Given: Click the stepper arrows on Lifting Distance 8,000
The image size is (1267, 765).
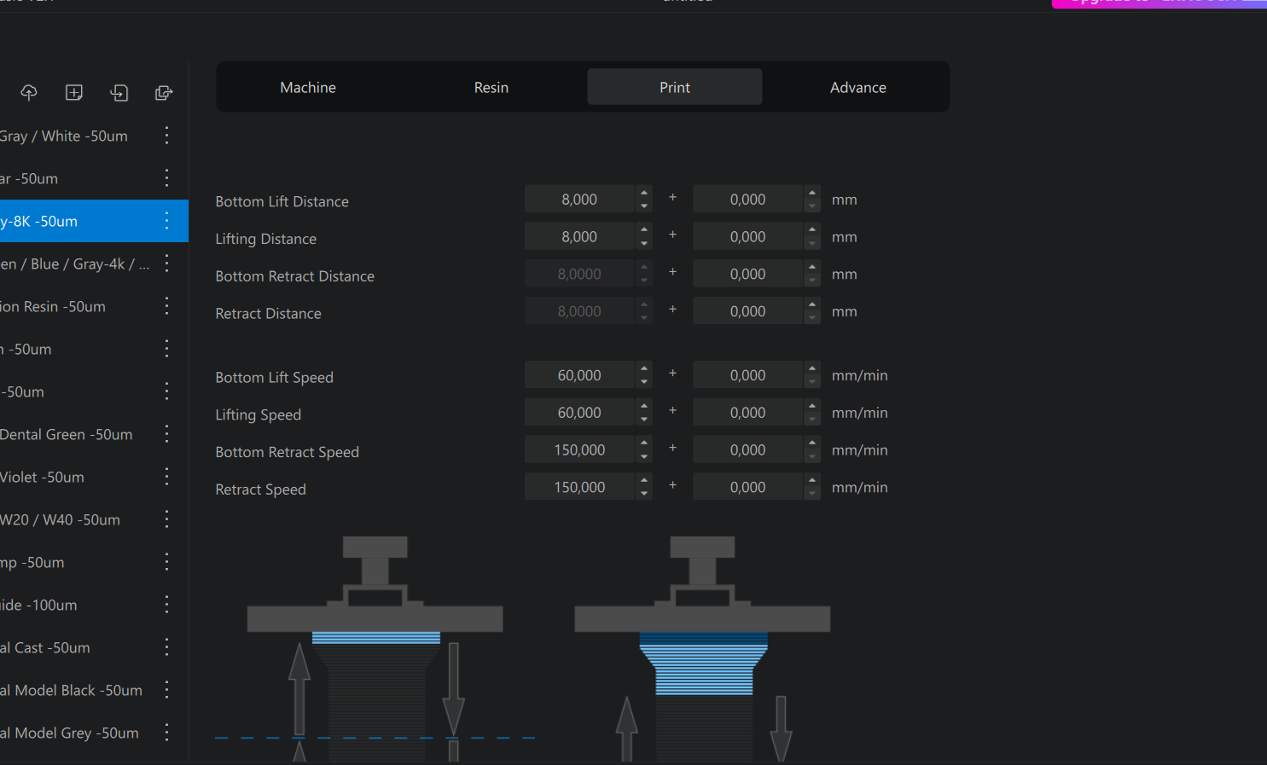Looking at the screenshot, I should pos(644,237).
